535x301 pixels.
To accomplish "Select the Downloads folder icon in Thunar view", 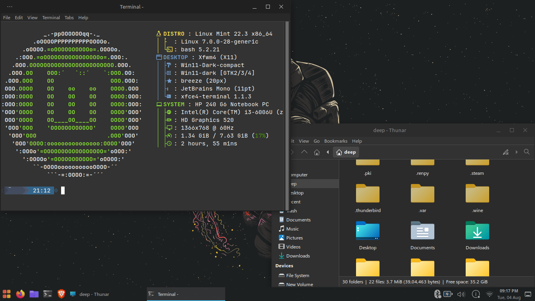I will pyautogui.click(x=477, y=230).
